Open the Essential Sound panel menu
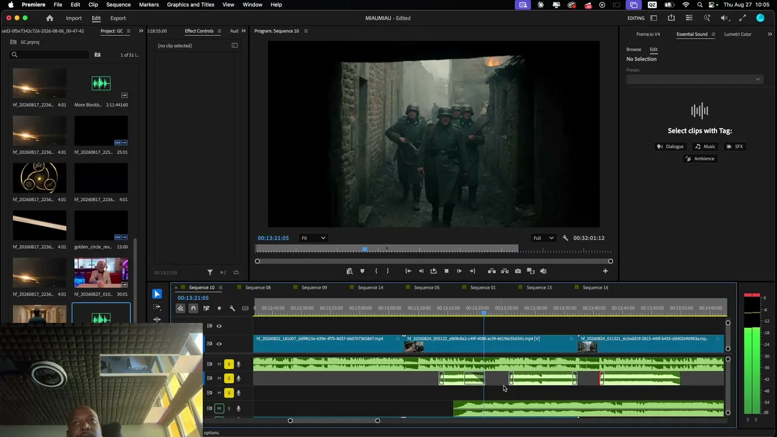Image resolution: width=777 pixels, height=437 pixels. click(713, 34)
